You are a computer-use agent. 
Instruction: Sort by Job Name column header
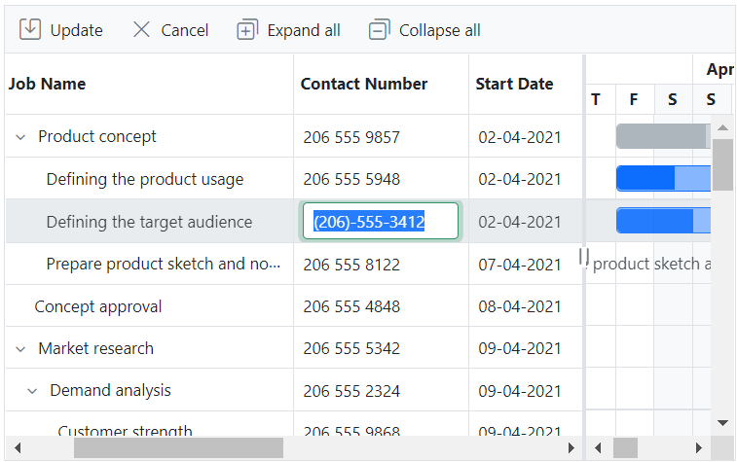[x=48, y=84]
